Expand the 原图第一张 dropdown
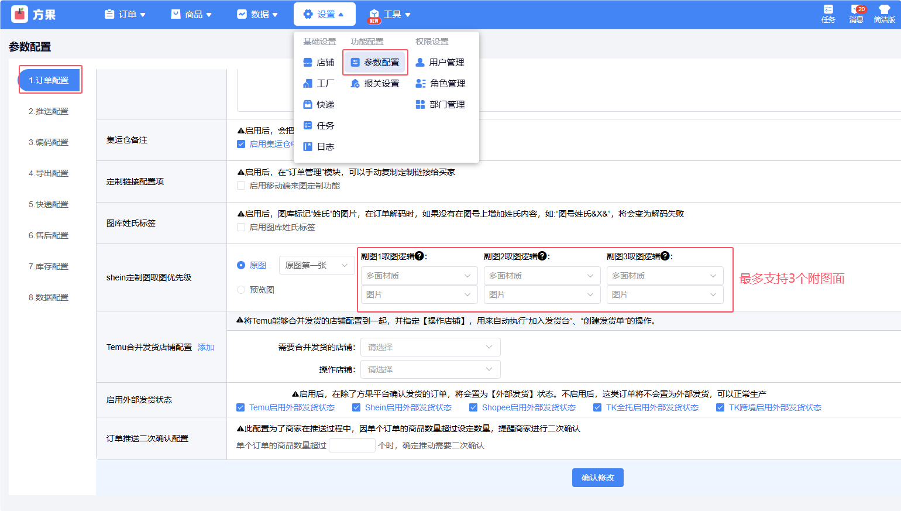 point(317,265)
